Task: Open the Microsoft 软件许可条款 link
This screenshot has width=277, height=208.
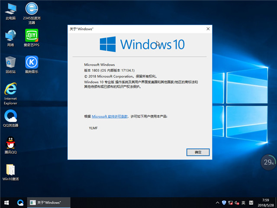Action: [110, 117]
